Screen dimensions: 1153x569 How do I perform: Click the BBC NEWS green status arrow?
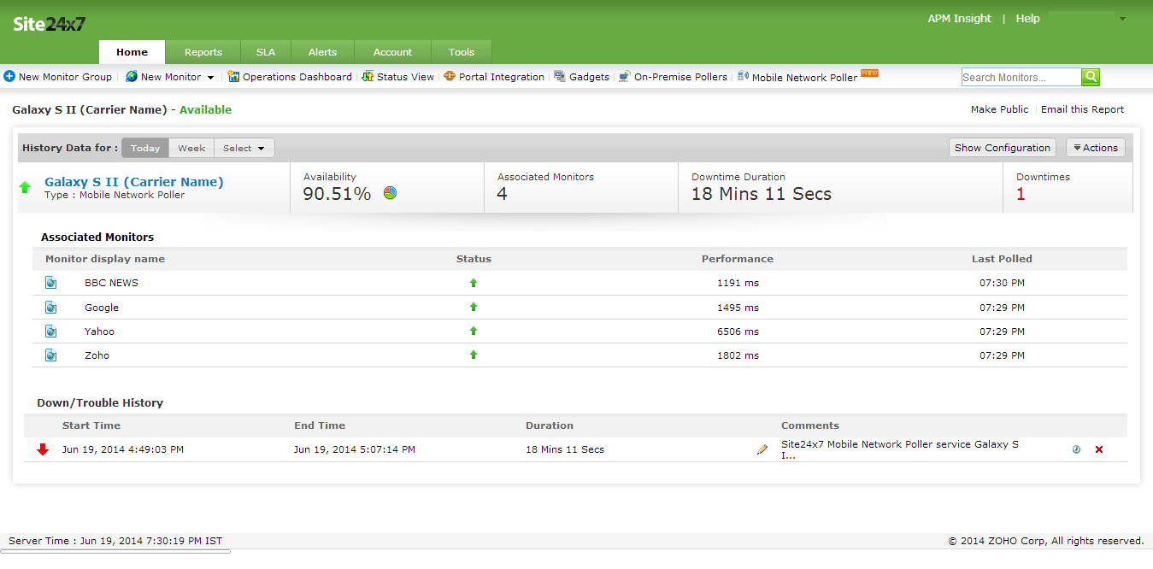click(x=474, y=283)
